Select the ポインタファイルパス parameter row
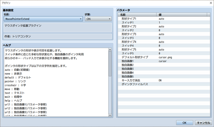Image resolution: width=214 pixels, height=127 pixels. (164, 84)
